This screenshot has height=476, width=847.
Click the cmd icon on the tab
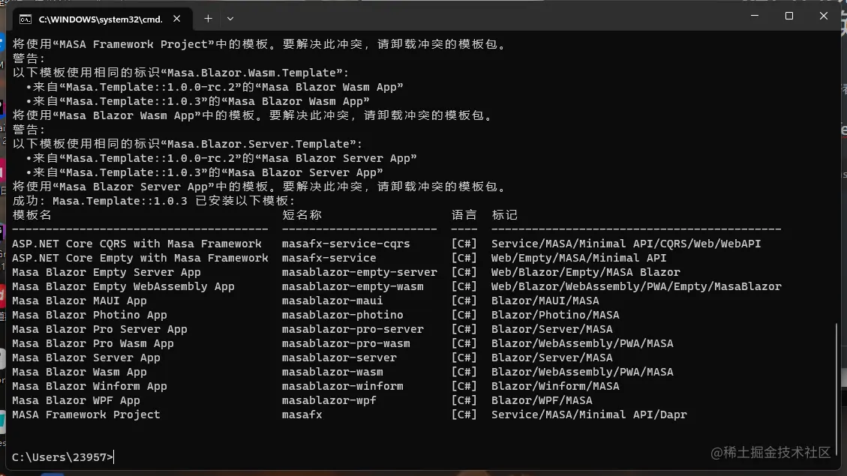(x=25, y=19)
